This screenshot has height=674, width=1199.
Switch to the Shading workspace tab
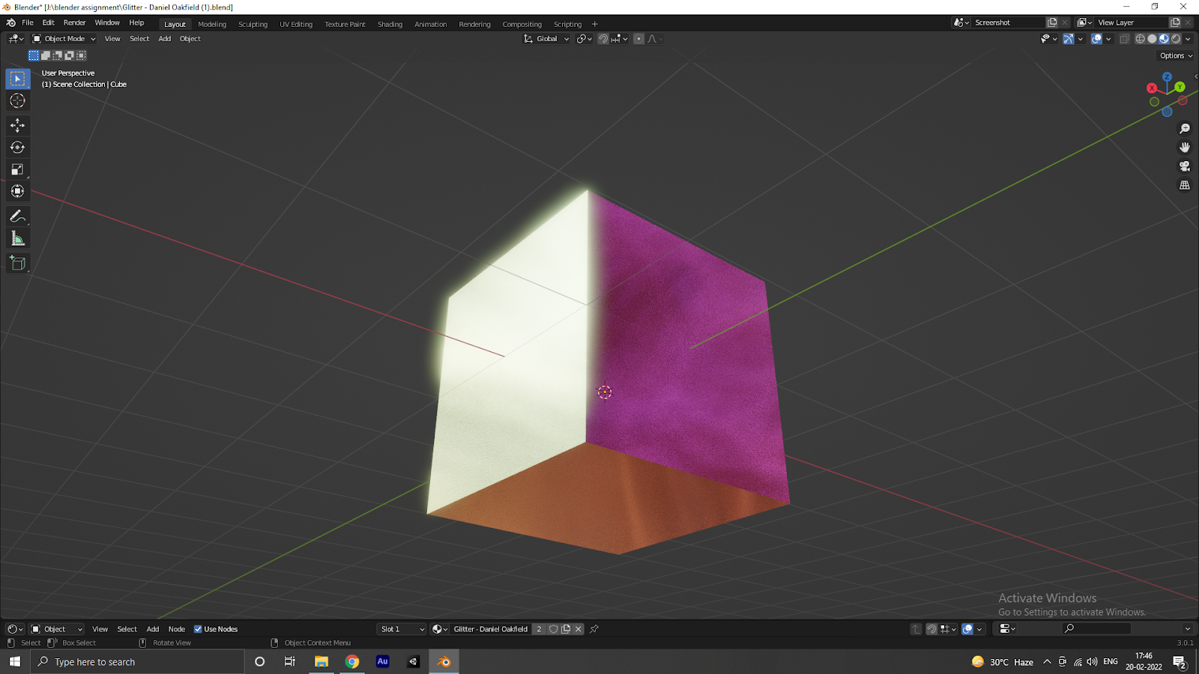[x=390, y=24]
